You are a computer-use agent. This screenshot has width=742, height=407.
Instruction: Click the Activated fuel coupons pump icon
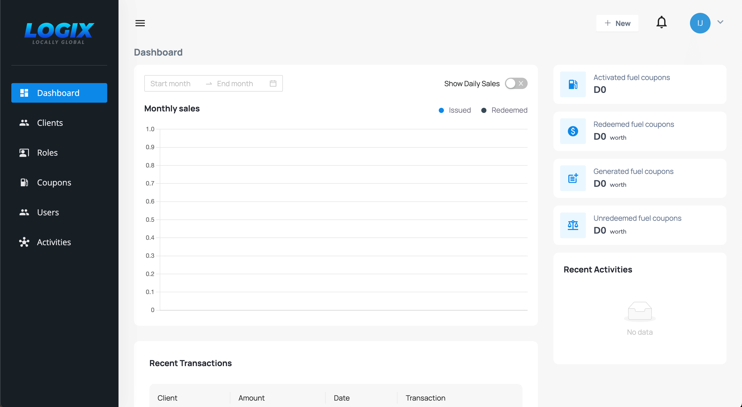click(x=573, y=84)
